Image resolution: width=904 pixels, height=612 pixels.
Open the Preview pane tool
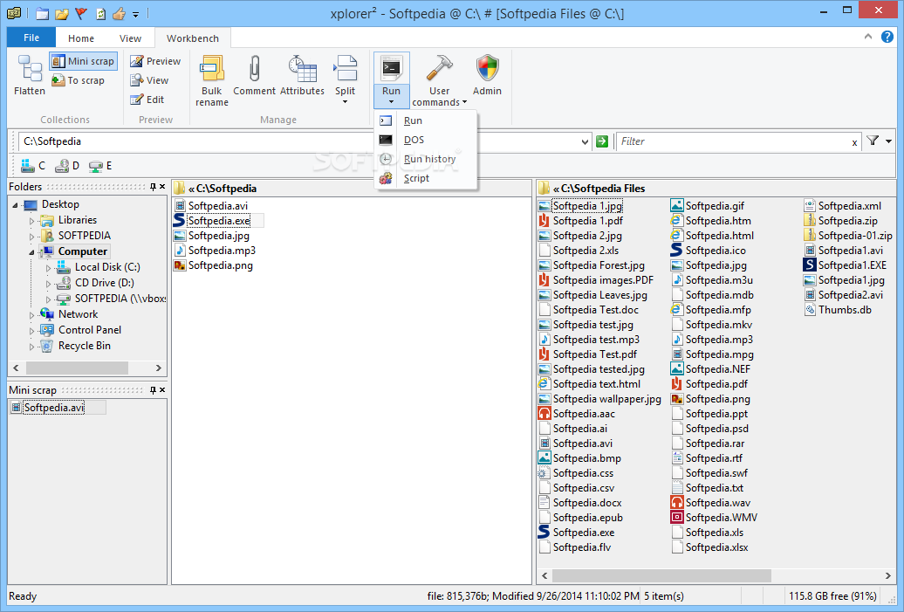pyautogui.click(x=155, y=61)
